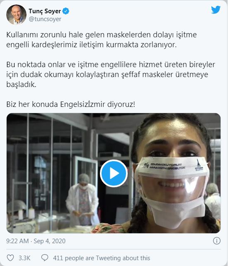Open Tunç Soyer's profile picture
Viewport: 228px width, 266px height.
16,15
